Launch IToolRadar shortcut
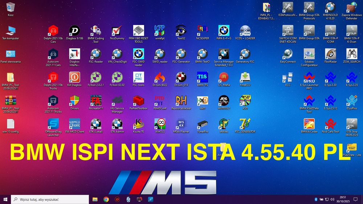The width and height of the screenshot is (363, 204). 330,54
